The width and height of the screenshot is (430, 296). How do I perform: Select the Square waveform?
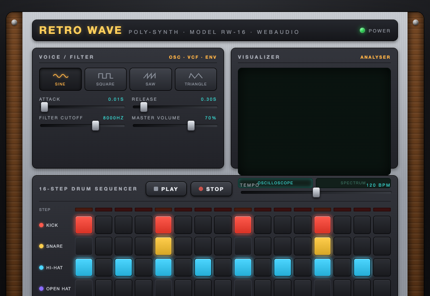point(105,79)
